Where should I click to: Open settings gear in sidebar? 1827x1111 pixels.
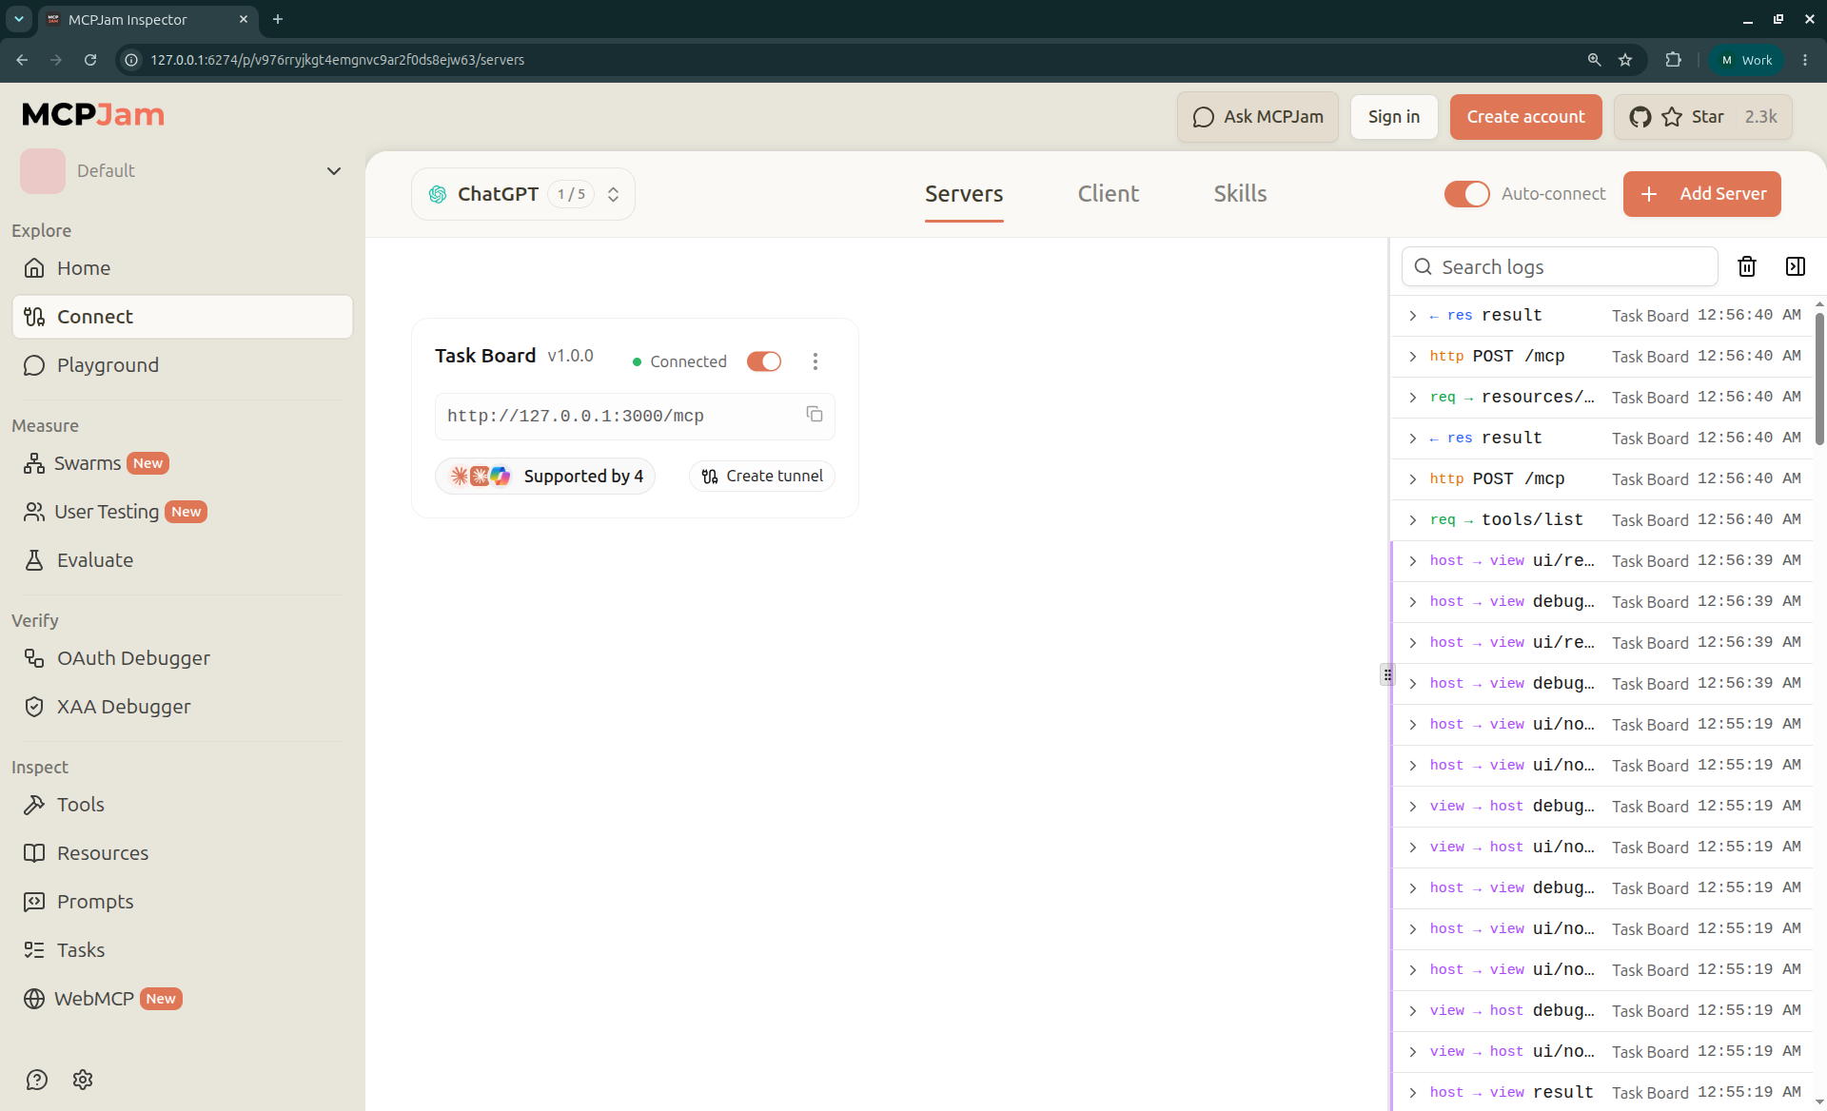click(x=83, y=1080)
